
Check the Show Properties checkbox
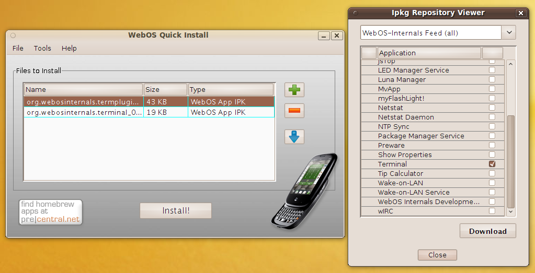pyautogui.click(x=492, y=155)
